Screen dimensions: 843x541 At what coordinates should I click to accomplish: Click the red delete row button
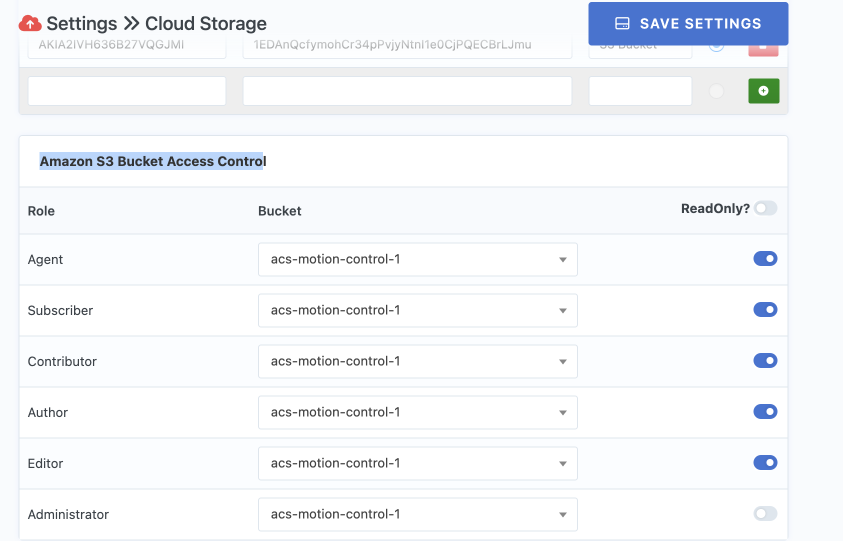(x=763, y=50)
